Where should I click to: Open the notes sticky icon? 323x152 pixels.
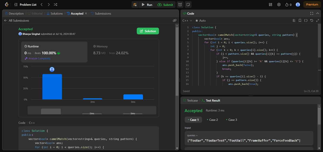[188, 5]
